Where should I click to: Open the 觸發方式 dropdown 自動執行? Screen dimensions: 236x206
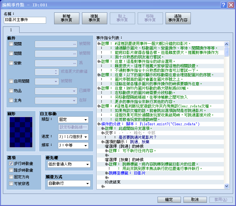pos(69,183)
